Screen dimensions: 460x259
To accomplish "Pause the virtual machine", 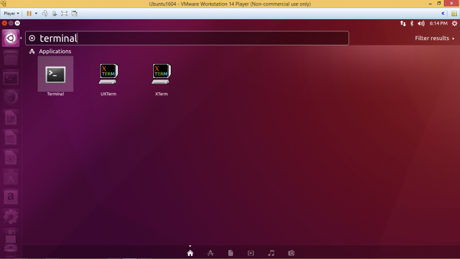I will (x=29, y=14).
